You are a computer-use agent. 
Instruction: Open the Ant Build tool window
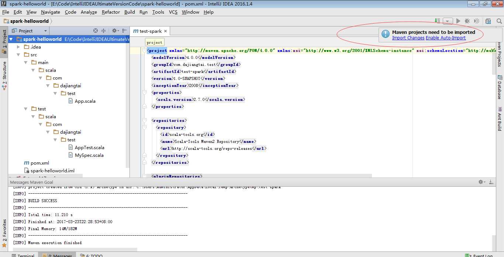pos(500,119)
